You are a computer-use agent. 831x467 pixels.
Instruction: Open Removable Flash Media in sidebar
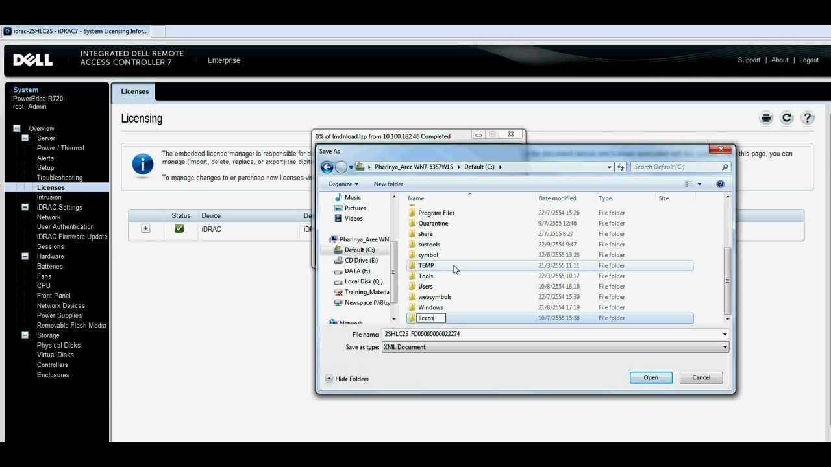[71, 326]
